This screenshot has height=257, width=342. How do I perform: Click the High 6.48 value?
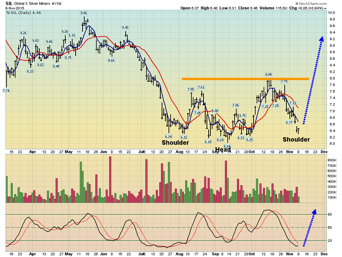[209, 8]
